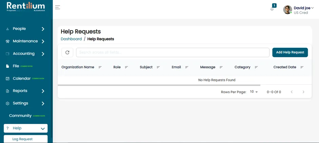
Task: Click the horizontal table scrollbar
Action: tap(159, 85)
